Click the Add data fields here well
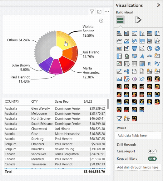 [x=138, y=136]
